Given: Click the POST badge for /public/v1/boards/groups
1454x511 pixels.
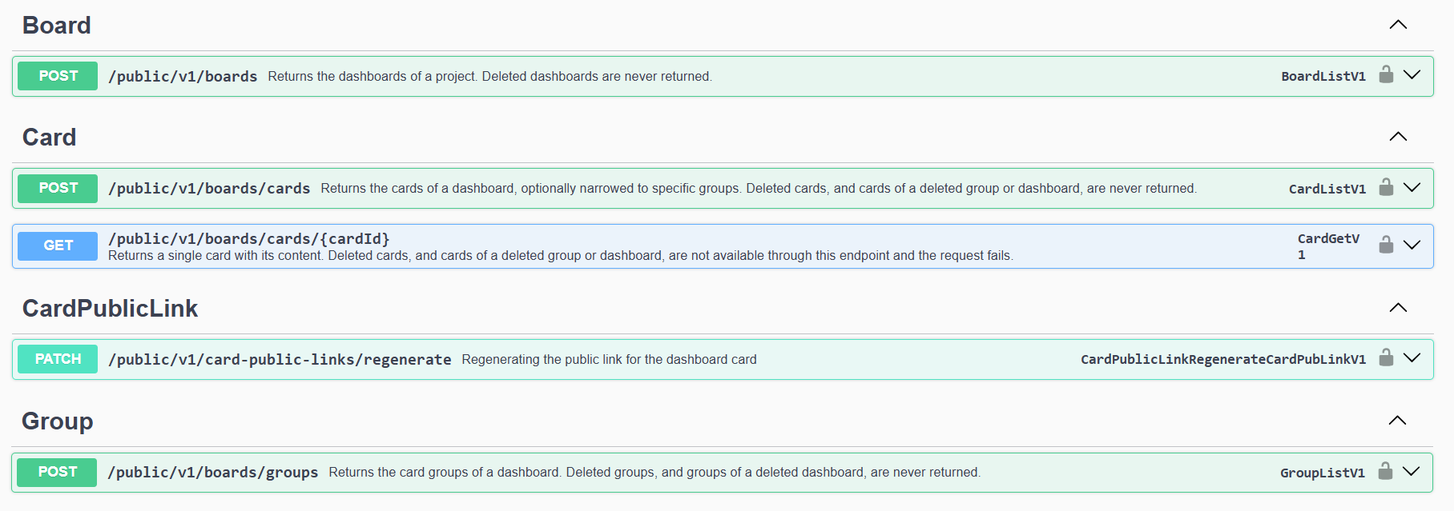Looking at the screenshot, I should (x=57, y=472).
